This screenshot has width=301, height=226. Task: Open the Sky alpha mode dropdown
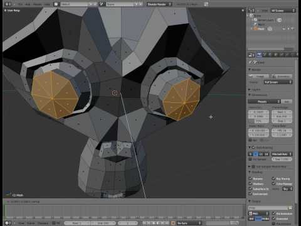[x=287, y=189]
